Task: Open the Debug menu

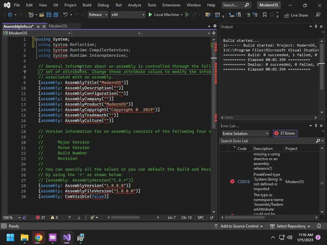Action: 103,5
